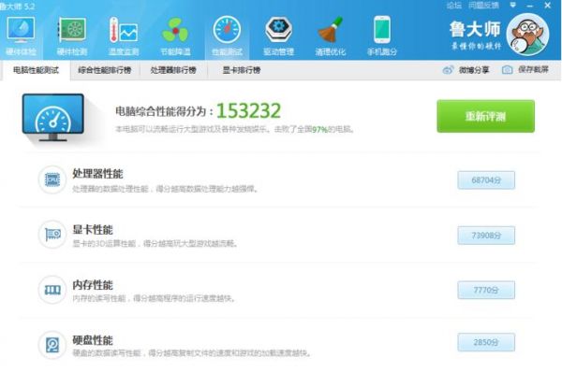
Task: Switch to 显卡排行榜 tab
Action: pyautogui.click(x=242, y=70)
